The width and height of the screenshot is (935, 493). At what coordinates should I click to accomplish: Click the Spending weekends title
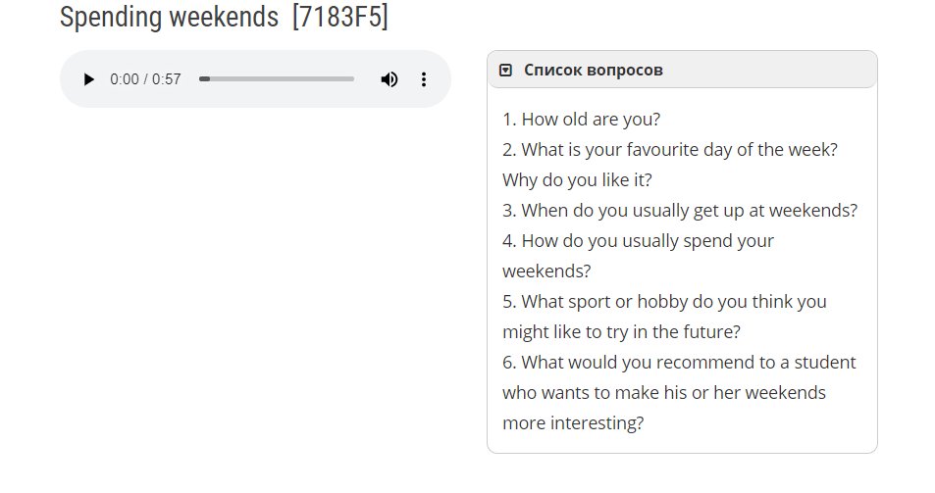coord(170,17)
